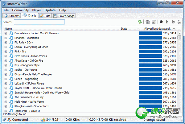Maximize the streamWriter window
This screenshot has height=124, width=185.
pyautogui.click(x=168, y=2)
